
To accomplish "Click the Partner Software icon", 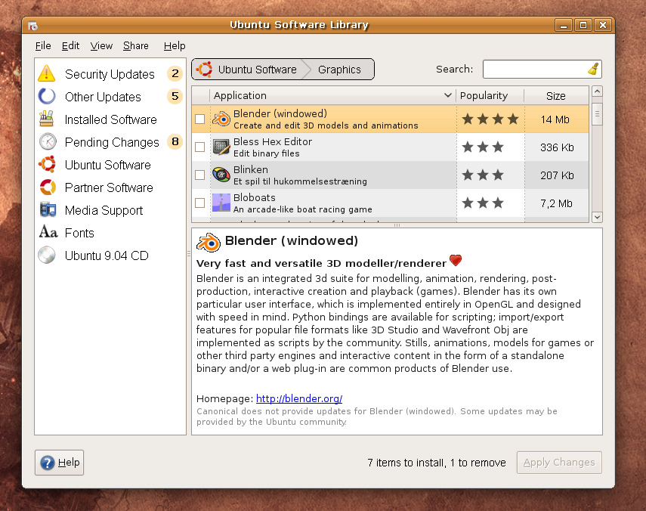I will [x=48, y=187].
